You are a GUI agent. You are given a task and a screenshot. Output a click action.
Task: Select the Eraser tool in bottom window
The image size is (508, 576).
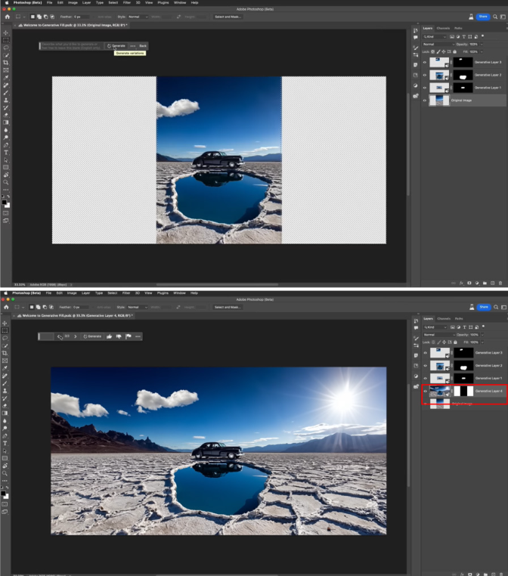coord(5,406)
